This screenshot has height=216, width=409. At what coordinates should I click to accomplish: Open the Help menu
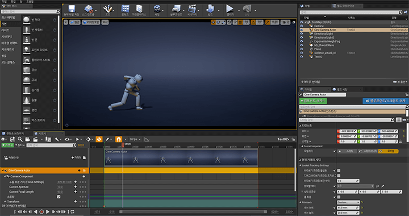30,2
